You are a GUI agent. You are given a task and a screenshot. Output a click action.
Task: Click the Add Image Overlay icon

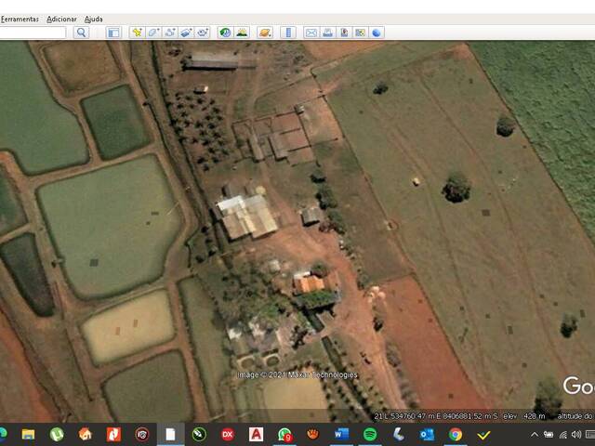click(186, 33)
